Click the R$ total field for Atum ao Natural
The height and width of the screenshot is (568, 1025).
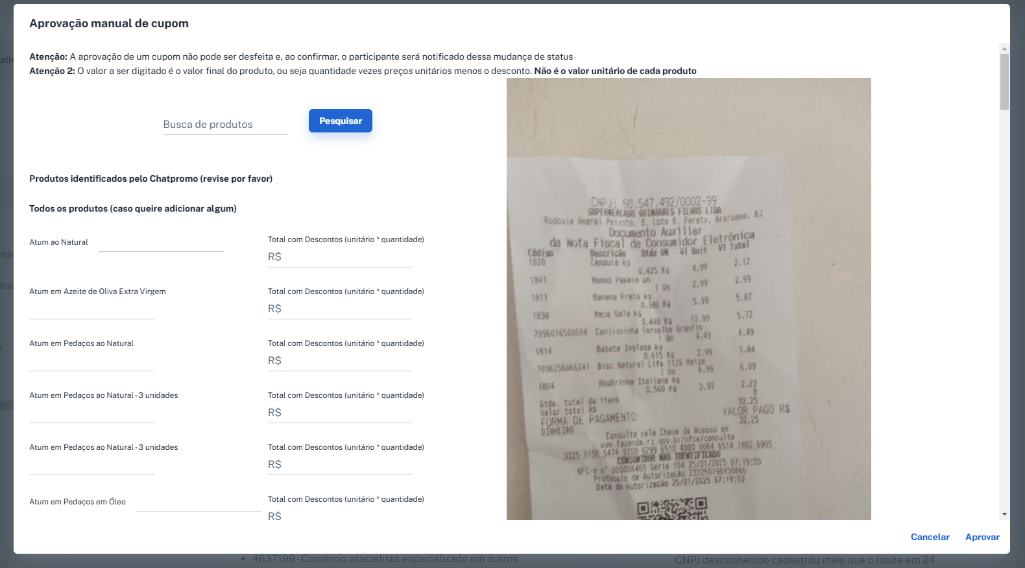click(340, 257)
